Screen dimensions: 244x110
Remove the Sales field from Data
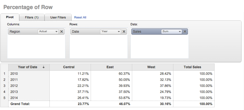click(185, 32)
